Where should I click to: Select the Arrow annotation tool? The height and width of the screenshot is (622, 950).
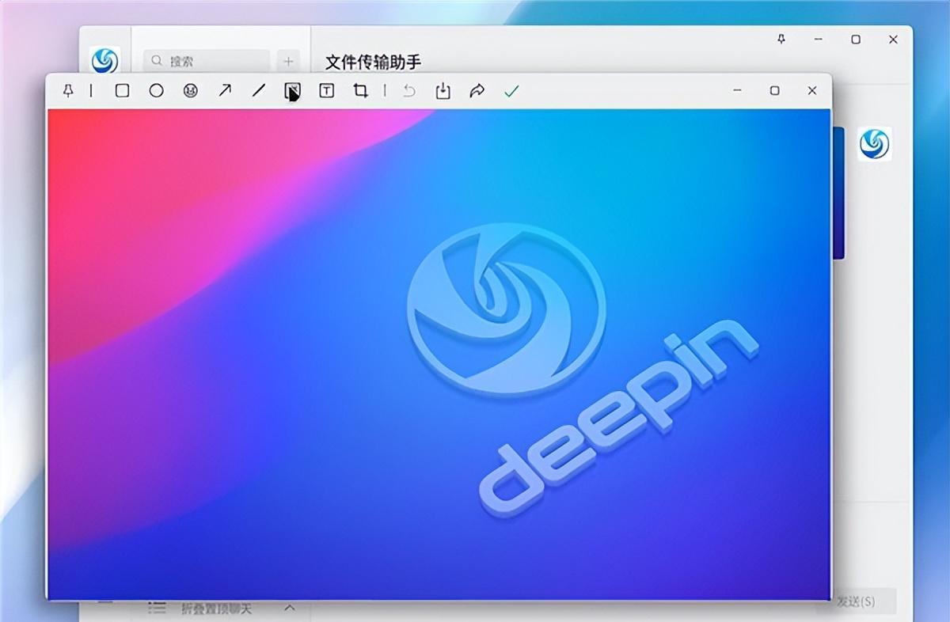coord(225,91)
